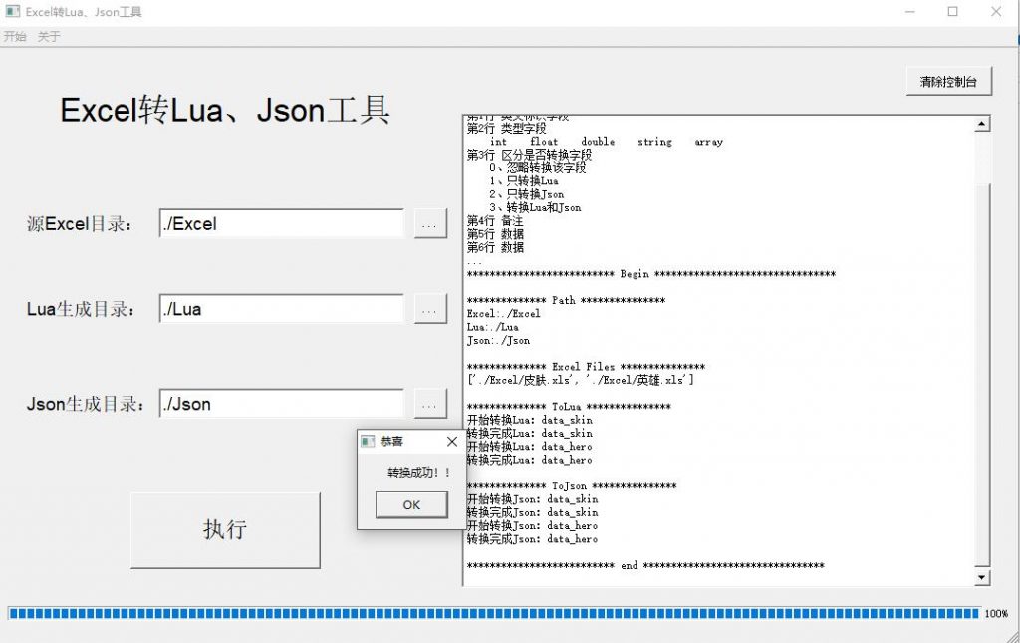Click console line 第3行 区分是否转换字段
The width and height of the screenshot is (1020, 643).
click(x=529, y=155)
